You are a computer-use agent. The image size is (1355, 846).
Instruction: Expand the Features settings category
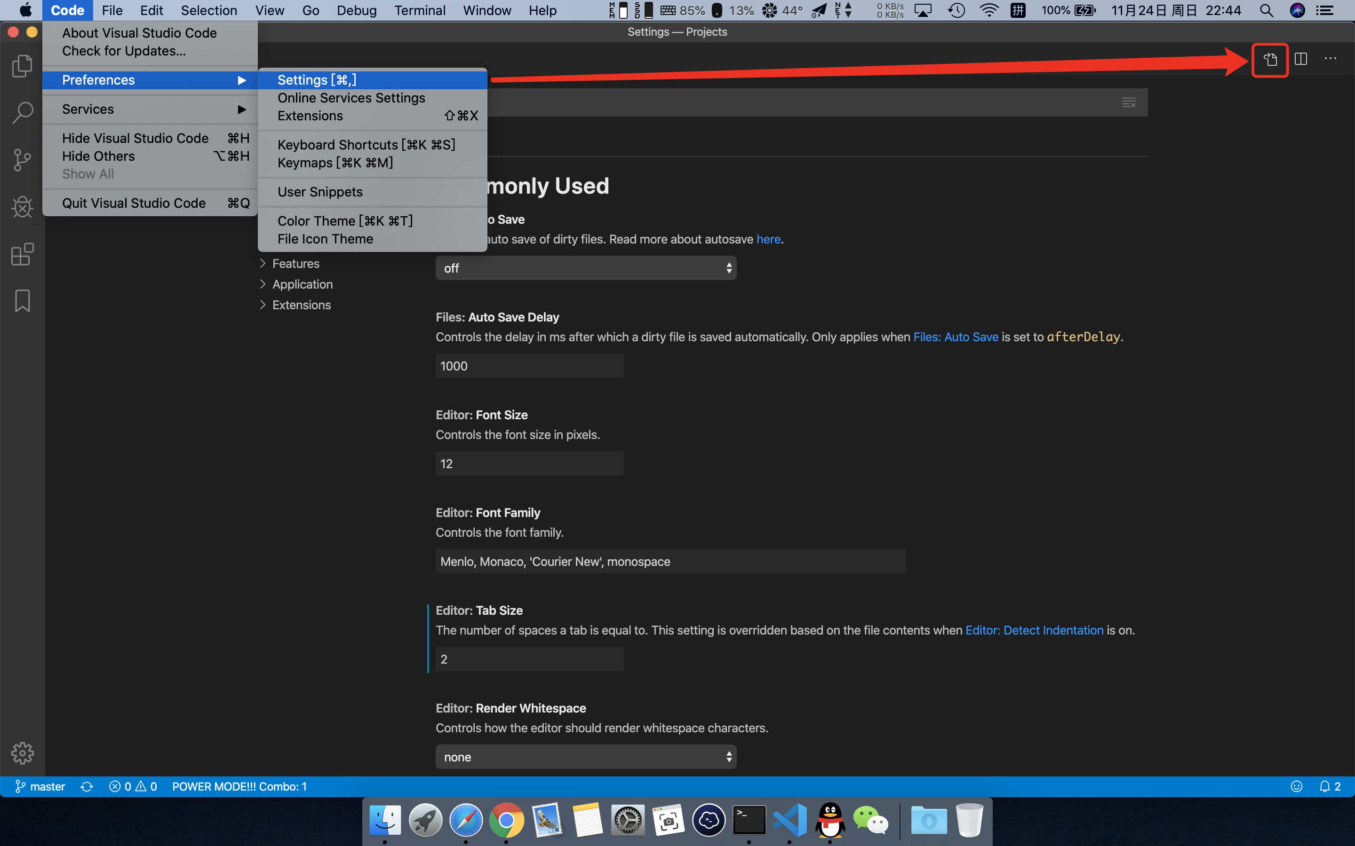pyautogui.click(x=295, y=264)
